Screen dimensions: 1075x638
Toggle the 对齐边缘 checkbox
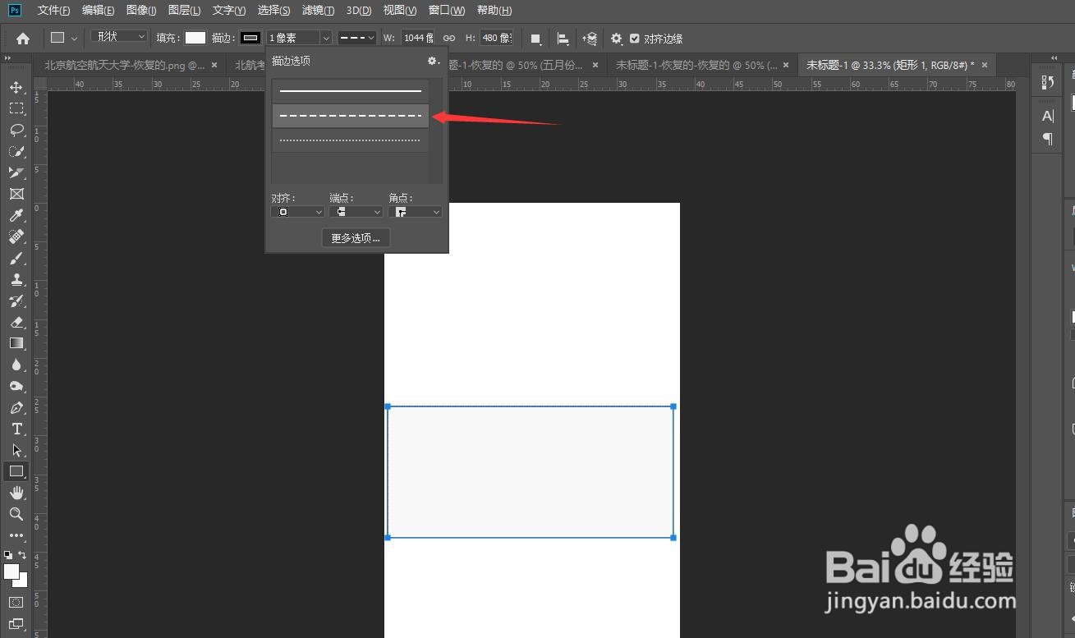pyautogui.click(x=635, y=39)
